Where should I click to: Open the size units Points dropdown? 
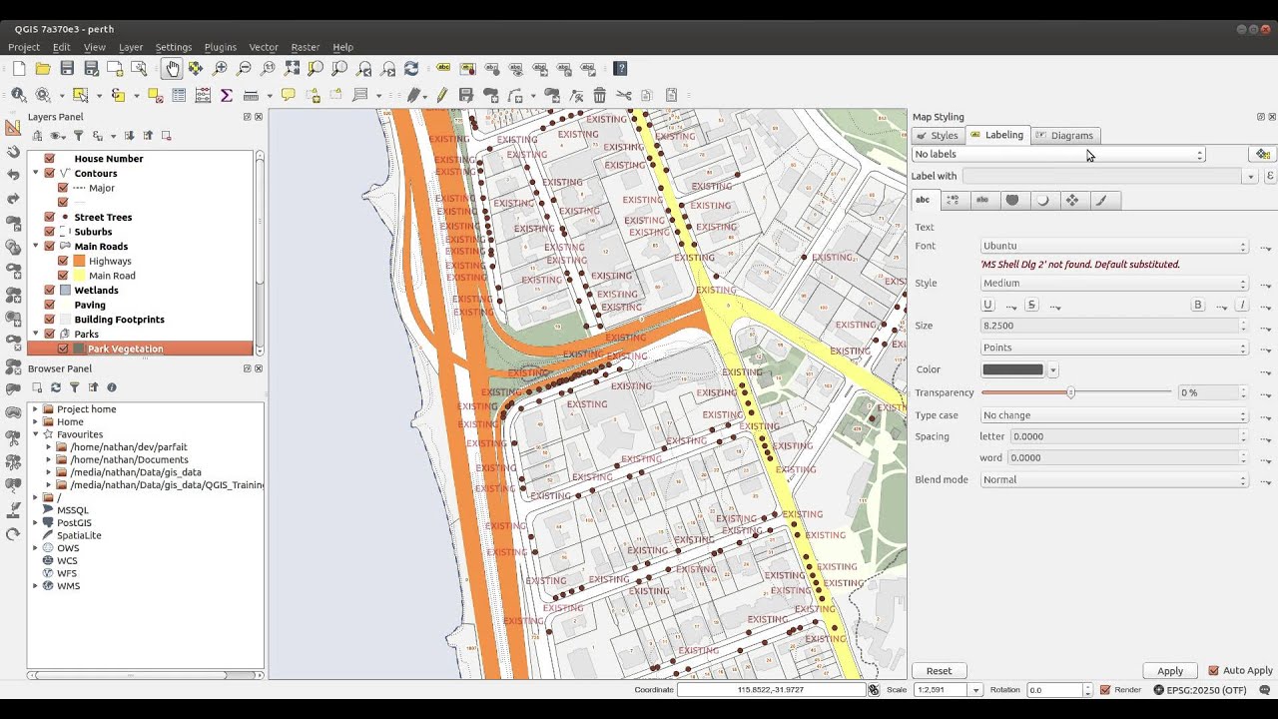coord(1114,348)
